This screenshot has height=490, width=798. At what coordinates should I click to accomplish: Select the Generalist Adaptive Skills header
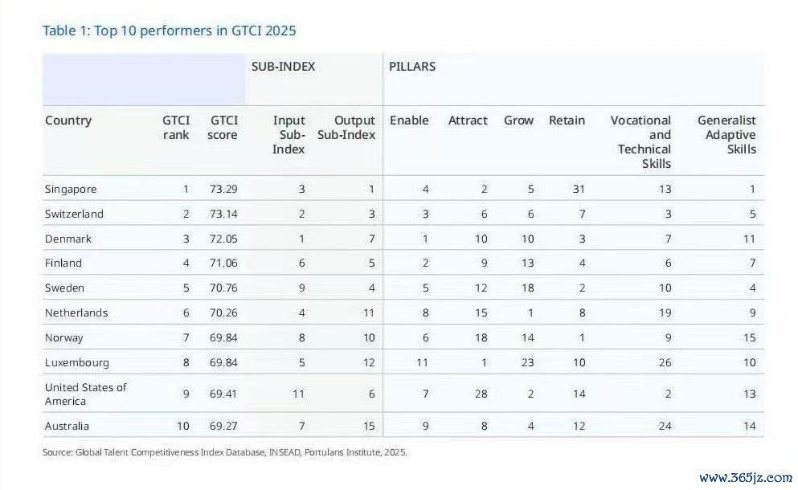tap(726, 135)
